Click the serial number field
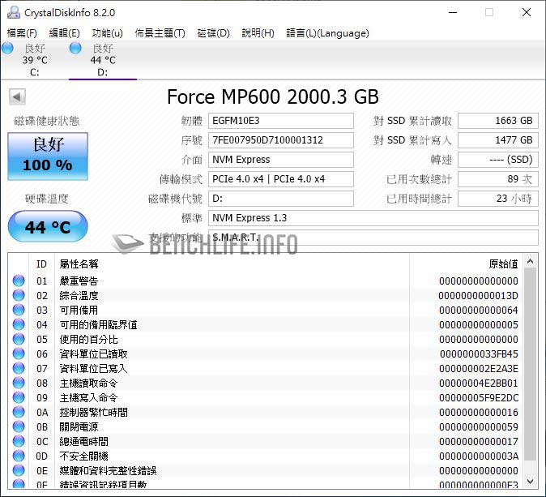This screenshot has width=546, height=497. coord(281,140)
